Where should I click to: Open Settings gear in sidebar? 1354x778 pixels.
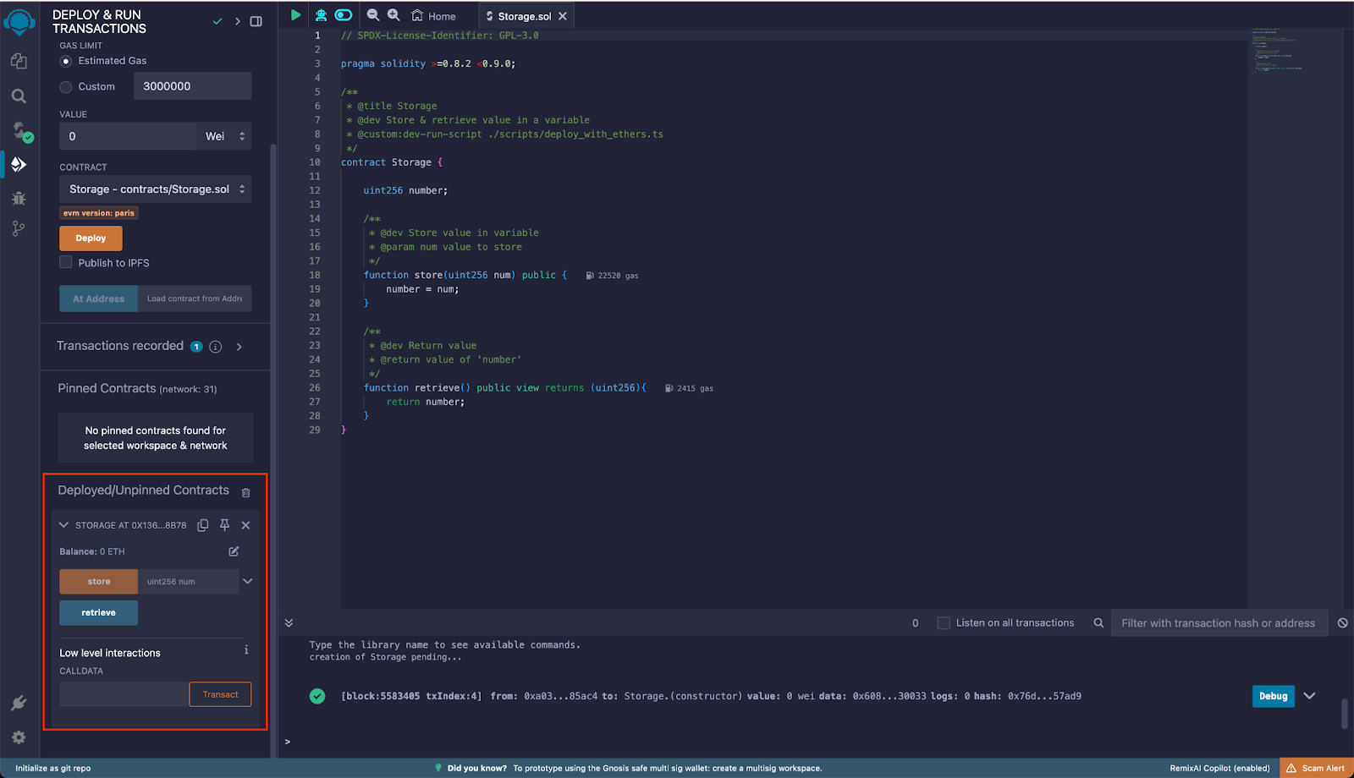tap(19, 737)
